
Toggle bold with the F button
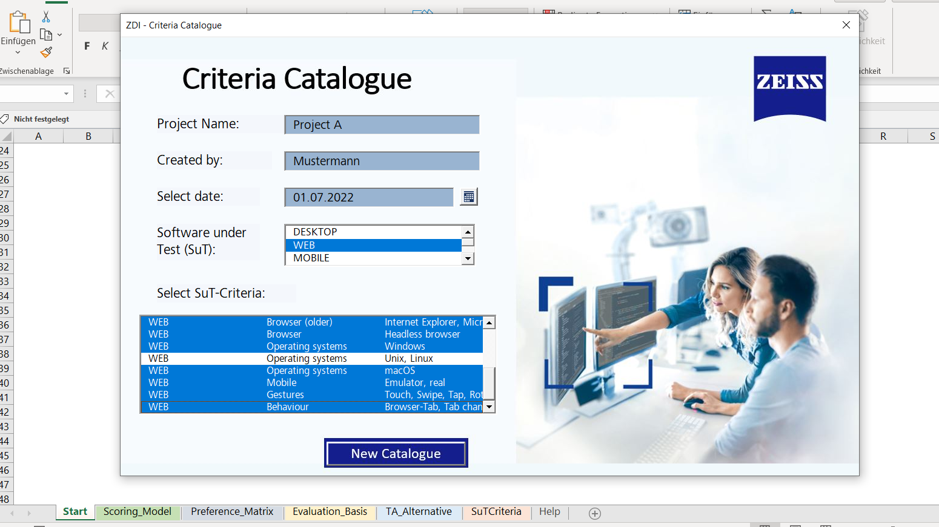pos(87,45)
